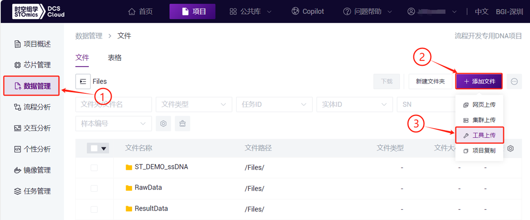The height and width of the screenshot is (220, 530).
Task: Open 流程分析 in the sidebar
Action: click(x=32, y=107)
